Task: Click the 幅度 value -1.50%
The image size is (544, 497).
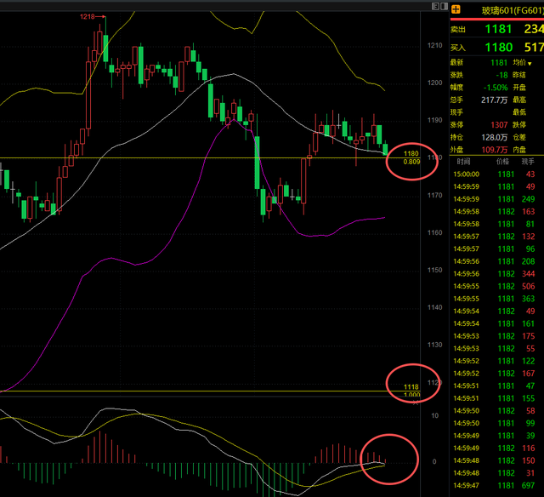Action: [x=496, y=88]
